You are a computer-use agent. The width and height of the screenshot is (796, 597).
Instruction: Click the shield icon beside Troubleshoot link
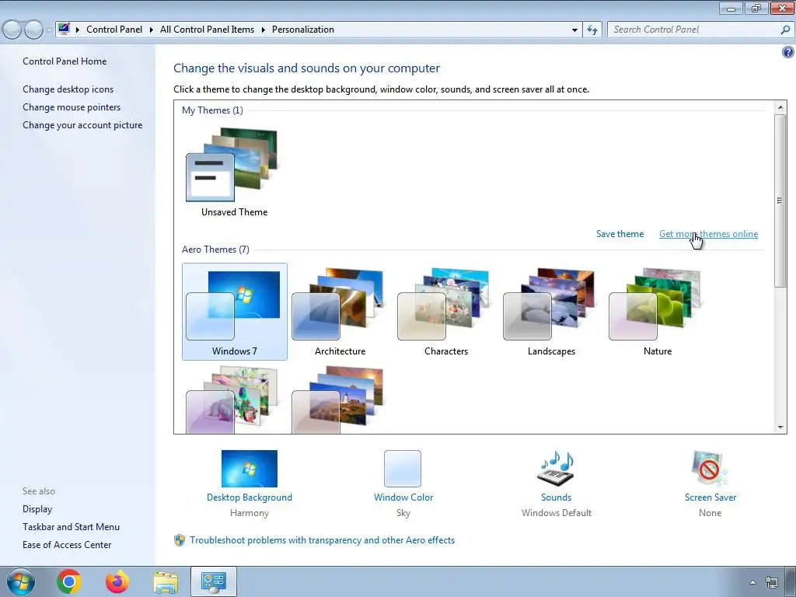[180, 540]
